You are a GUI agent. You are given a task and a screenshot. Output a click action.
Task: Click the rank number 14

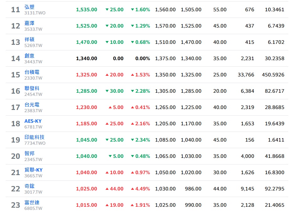click(15, 59)
